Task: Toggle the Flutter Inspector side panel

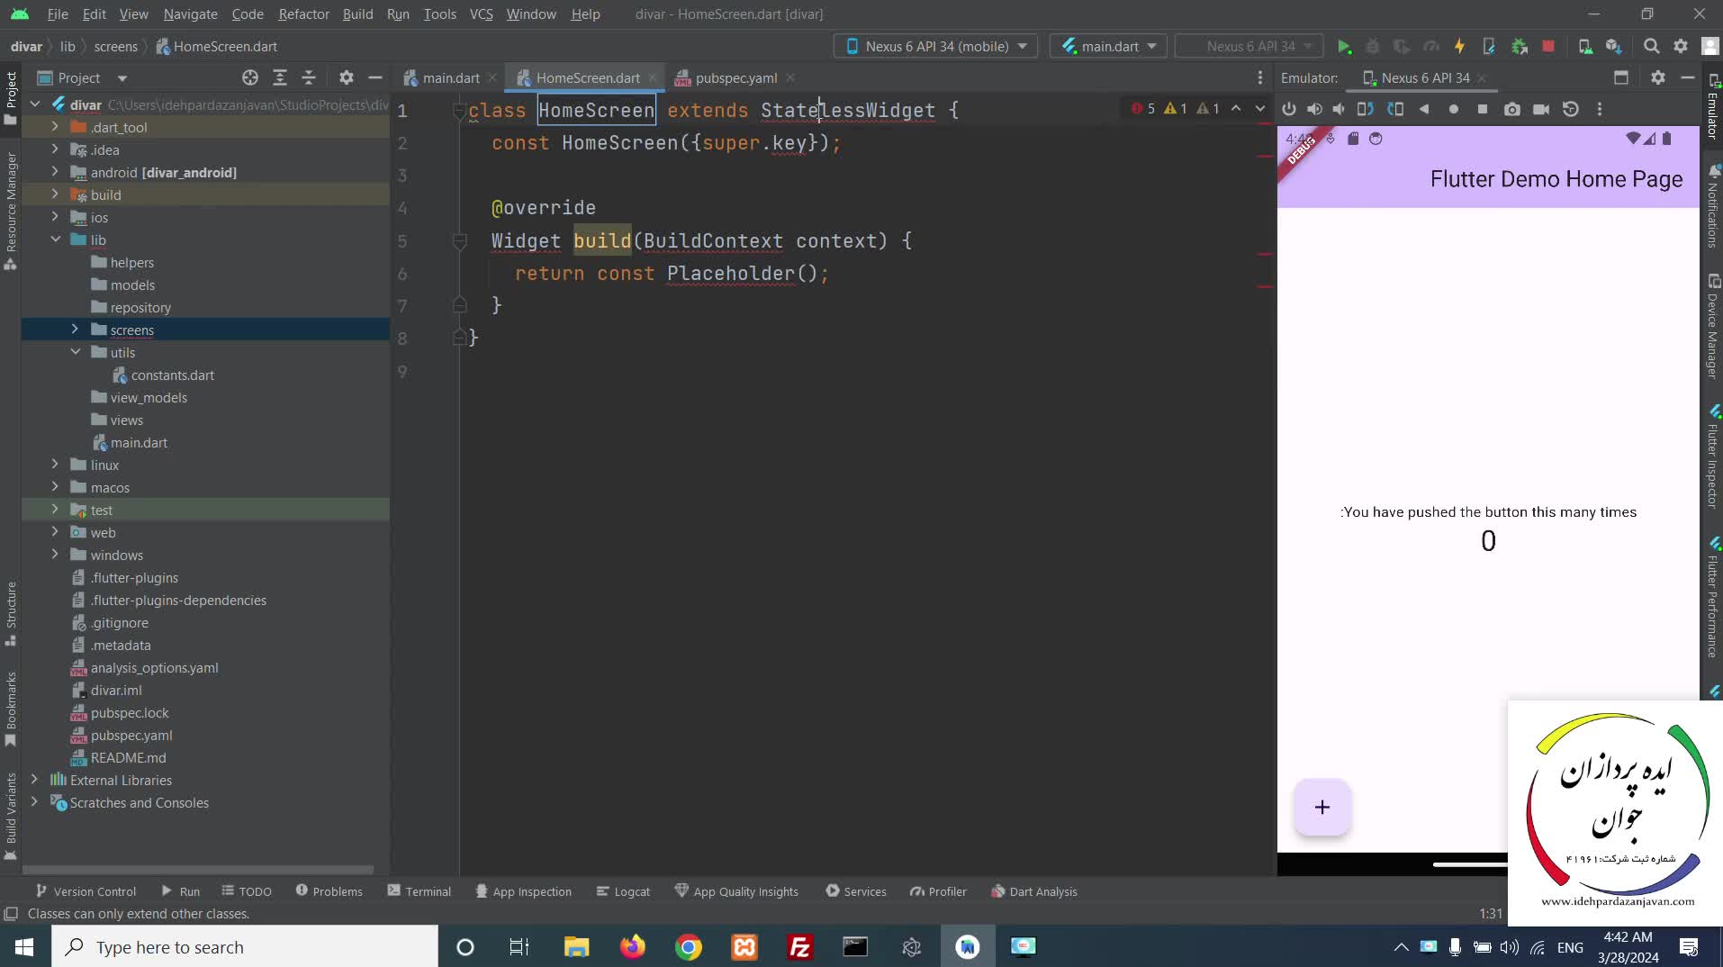Action: click(1713, 459)
